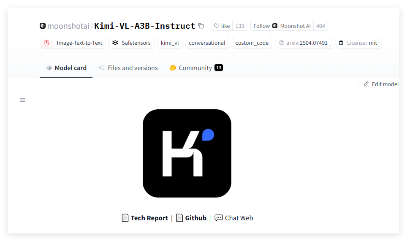Click the heart like button
This screenshot has width=407, height=241.
(x=222, y=26)
